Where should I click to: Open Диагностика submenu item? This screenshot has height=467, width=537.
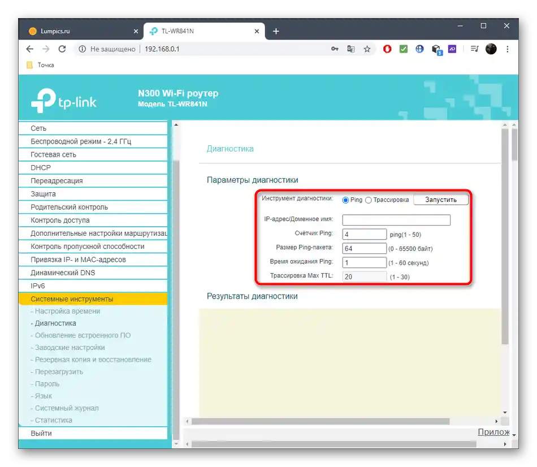pos(54,323)
